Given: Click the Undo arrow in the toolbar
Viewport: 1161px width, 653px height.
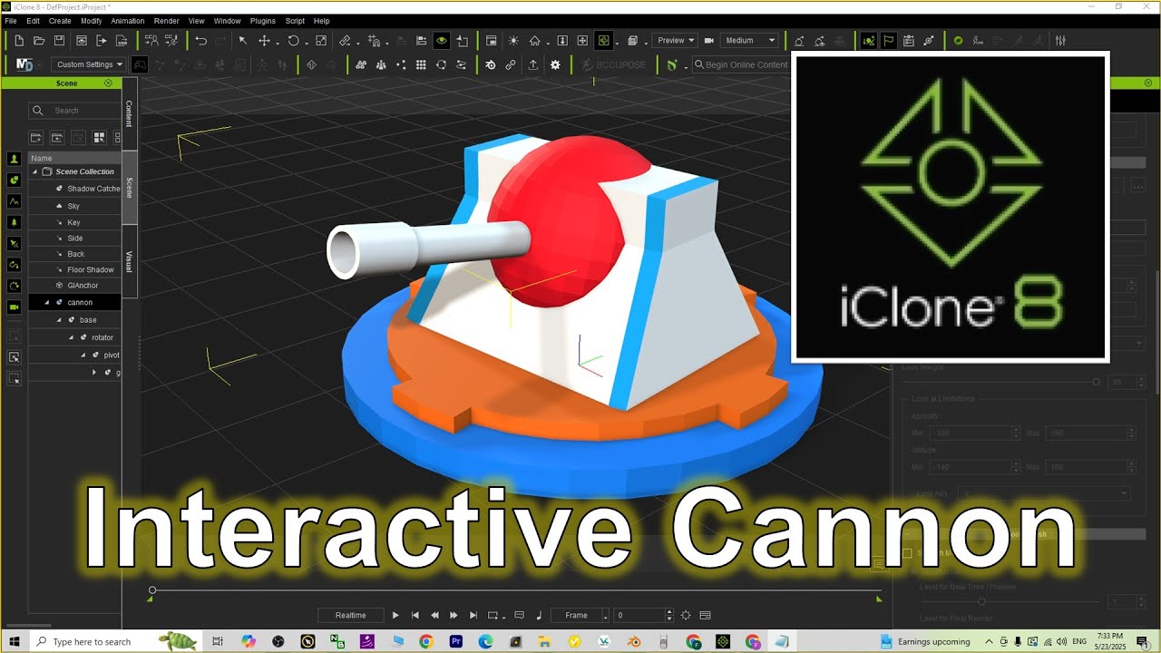Looking at the screenshot, I should pos(201,40).
